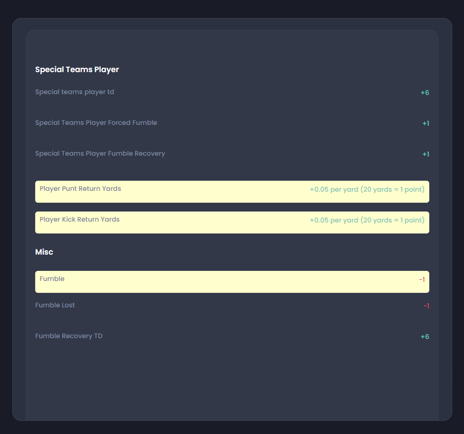Click the +1 value for Forced Fumble

[426, 124]
